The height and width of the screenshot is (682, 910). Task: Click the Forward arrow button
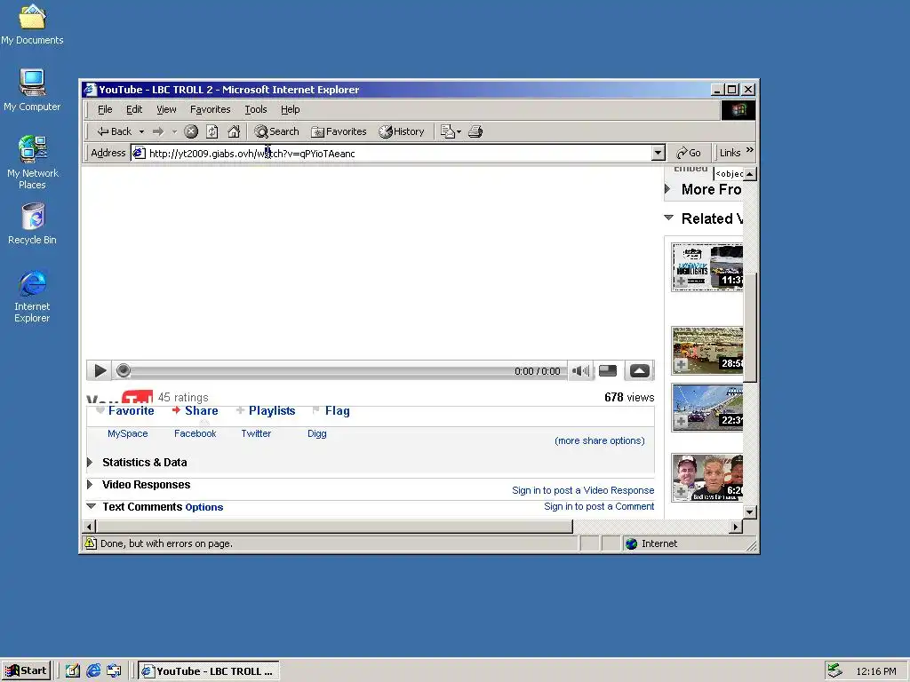[x=158, y=131]
